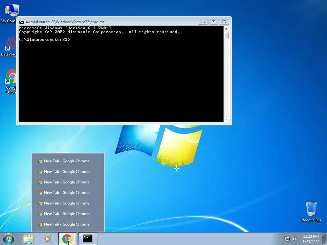Viewport: 327px width, 245px height.
Task: Click the first New Tab - Google Chrome entry
Action: click(x=68, y=161)
